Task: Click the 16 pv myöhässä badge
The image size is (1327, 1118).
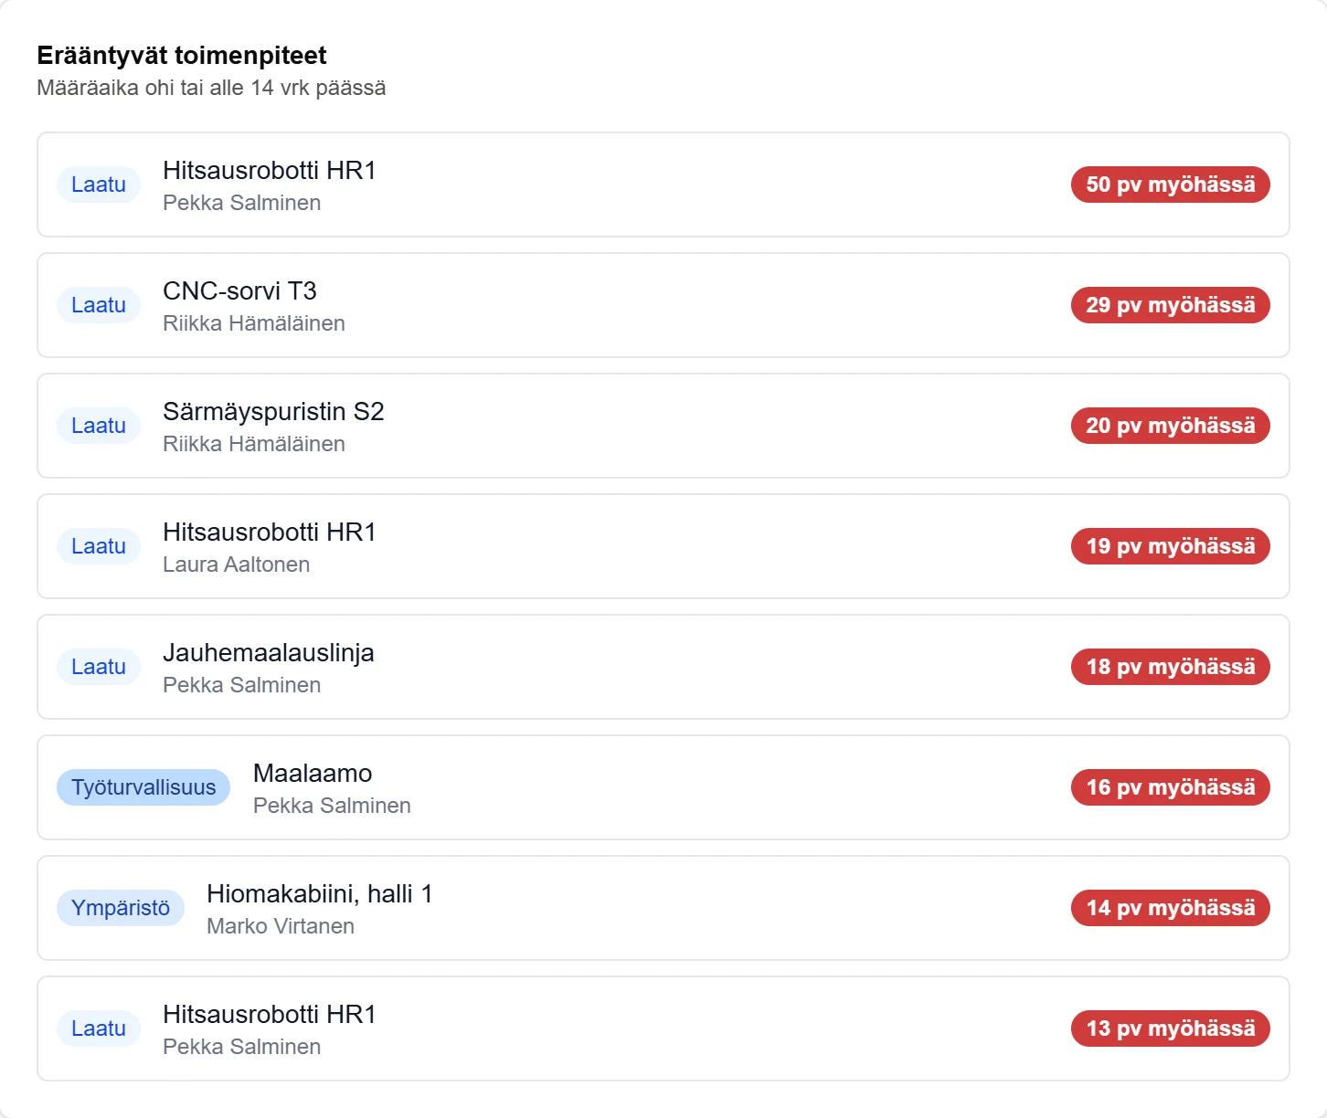Action: (1170, 787)
